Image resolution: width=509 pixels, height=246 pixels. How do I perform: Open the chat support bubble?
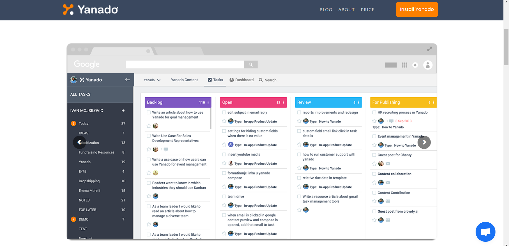click(485, 232)
